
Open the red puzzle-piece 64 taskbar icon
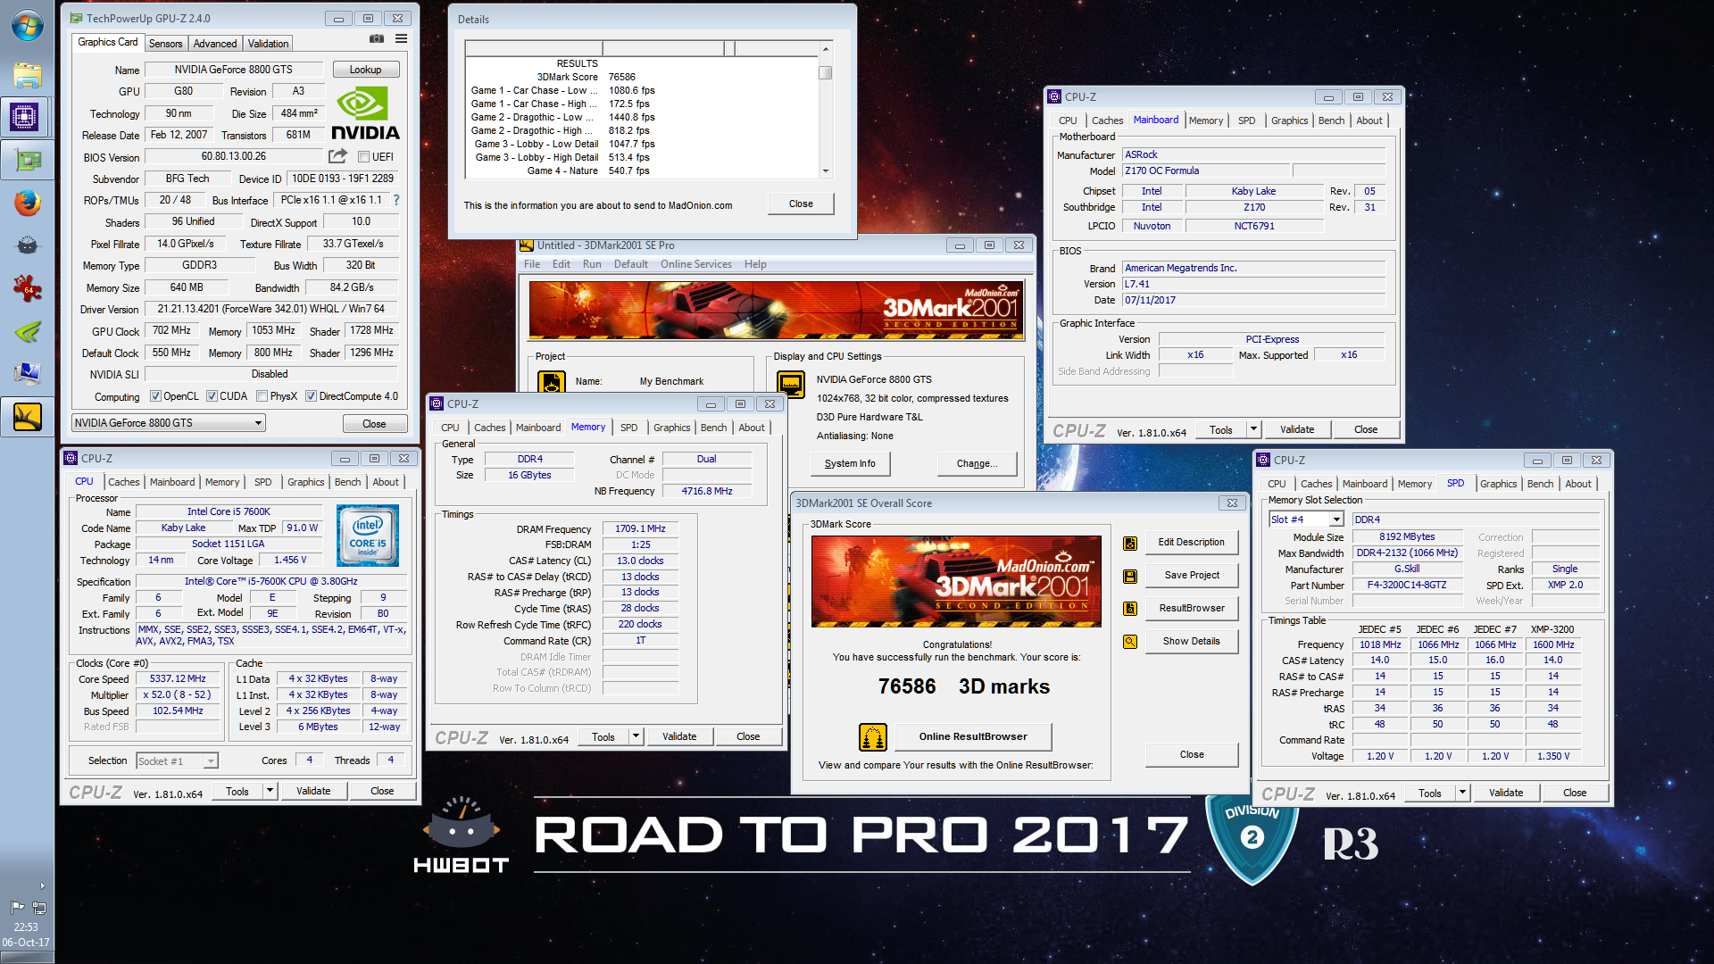[x=27, y=288]
